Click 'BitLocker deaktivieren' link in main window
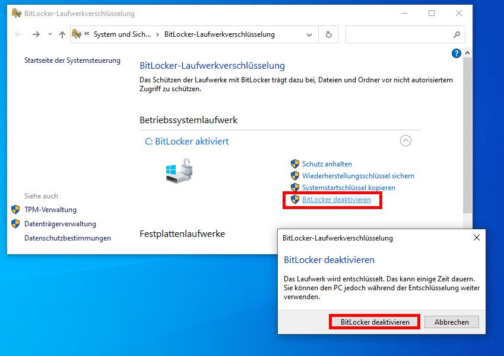 pyautogui.click(x=337, y=200)
